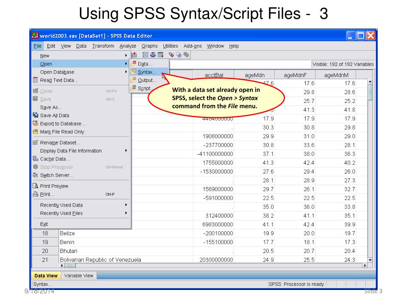Screen dimensions: 407x305
Task: Open the View menu
Action: point(66,46)
